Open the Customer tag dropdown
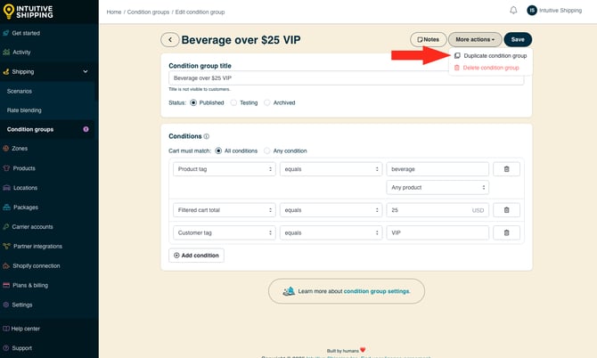Screen dimensions: 597x358 (225, 232)
